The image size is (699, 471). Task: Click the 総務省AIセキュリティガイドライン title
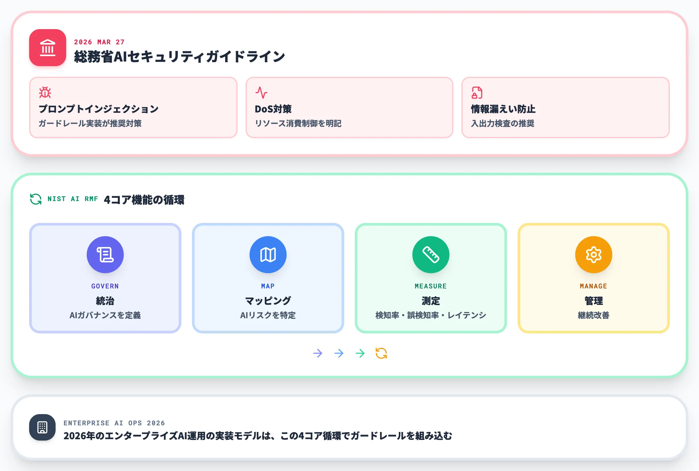[x=179, y=57]
